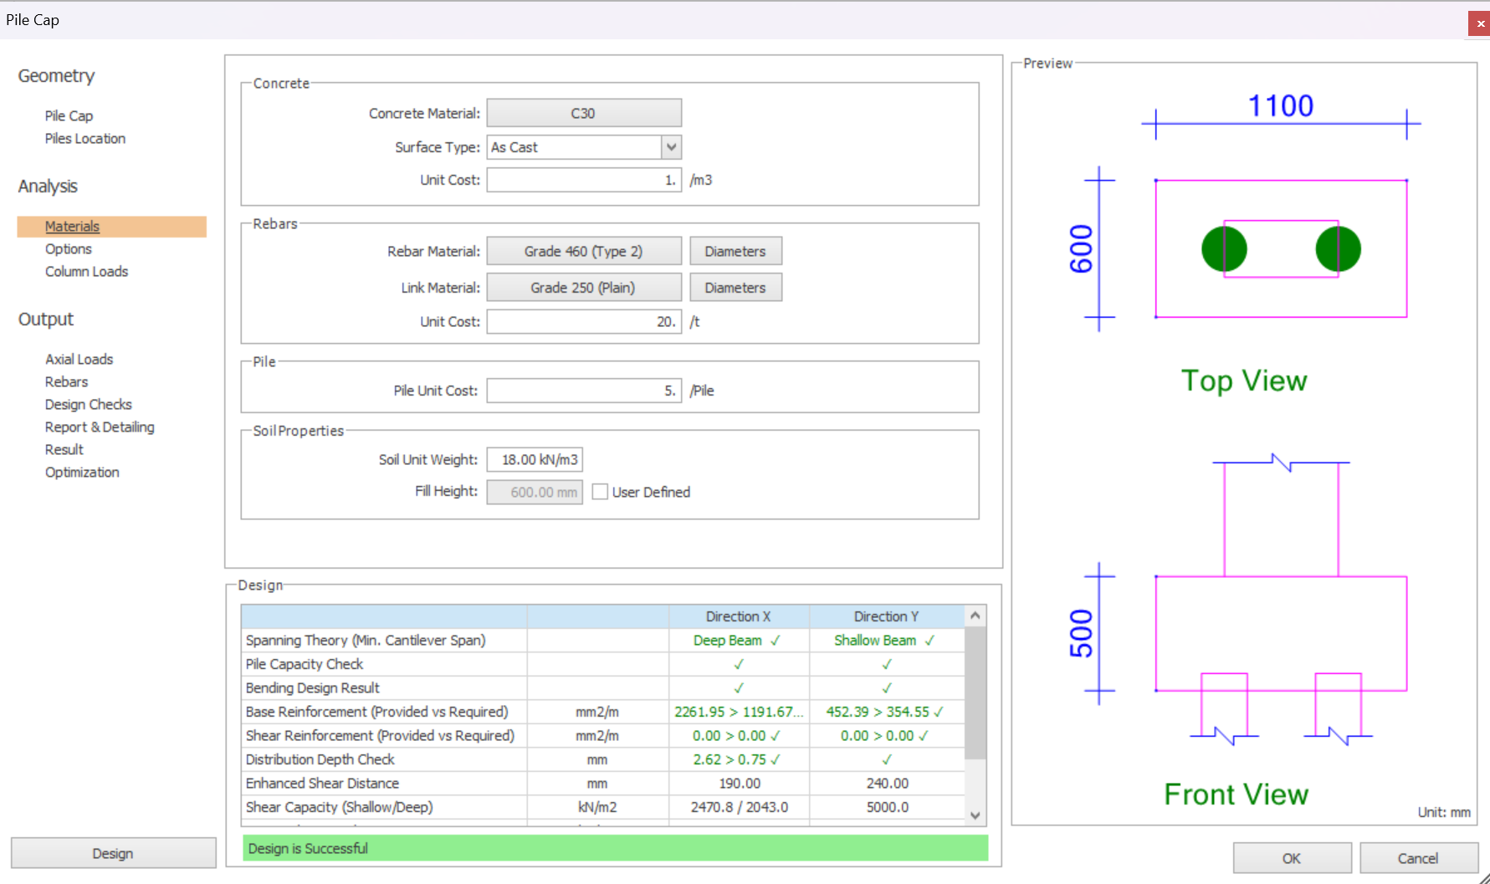The width and height of the screenshot is (1490, 884).
Task: Open the Surface Type dropdown
Action: tap(671, 147)
